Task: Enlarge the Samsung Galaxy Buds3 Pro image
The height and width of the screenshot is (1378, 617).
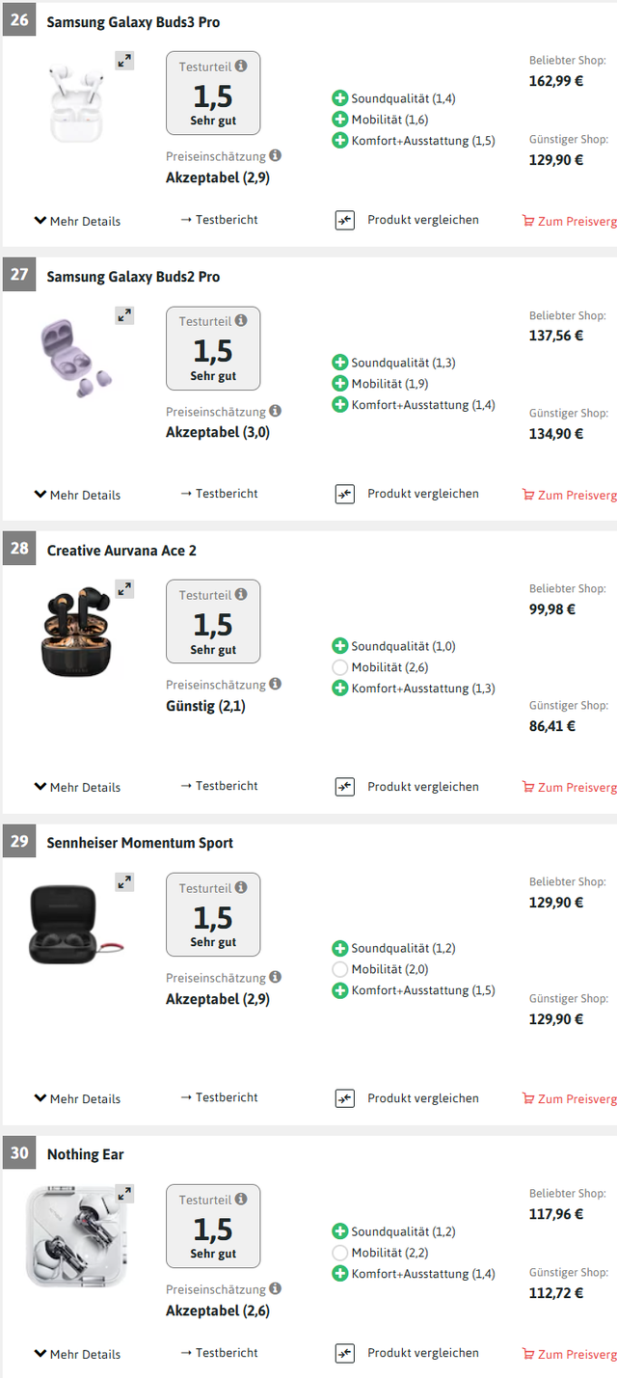Action: point(124,61)
